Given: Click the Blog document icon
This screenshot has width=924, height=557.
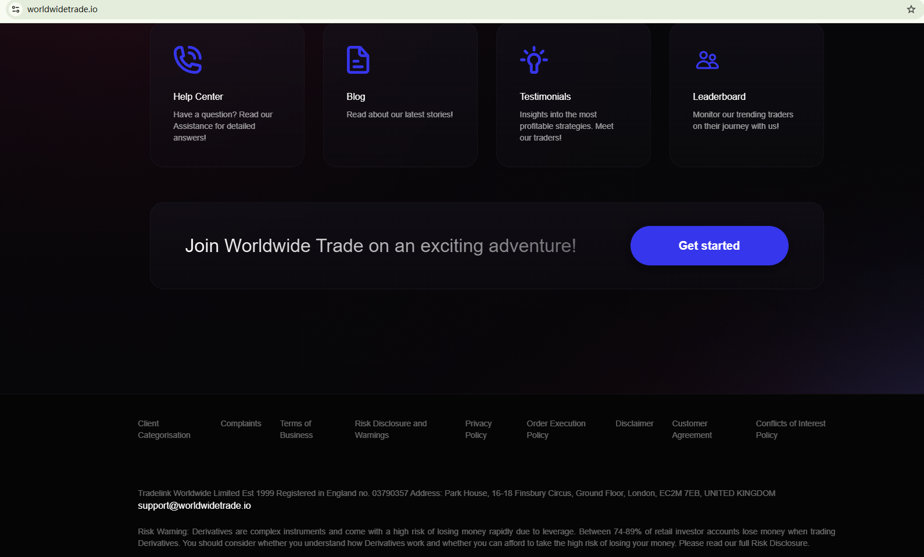Looking at the screenshot, I should click(x=358, y=60).
